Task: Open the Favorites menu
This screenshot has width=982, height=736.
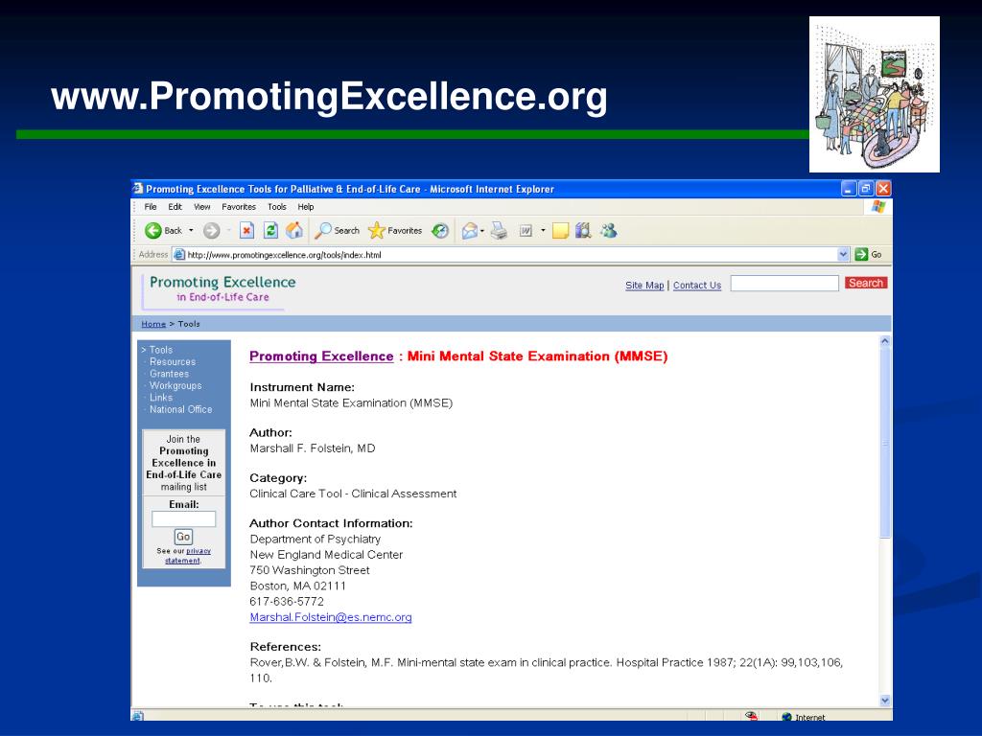Action: coord(239,207)
